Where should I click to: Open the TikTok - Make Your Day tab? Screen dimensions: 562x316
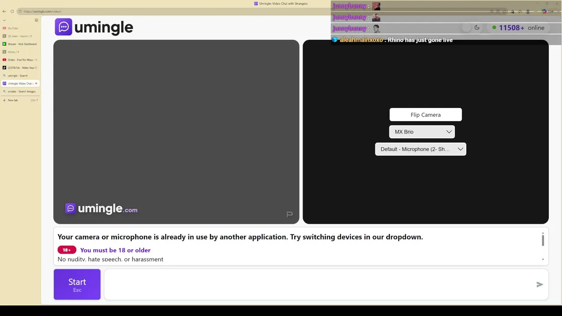[x=20, y=68]
